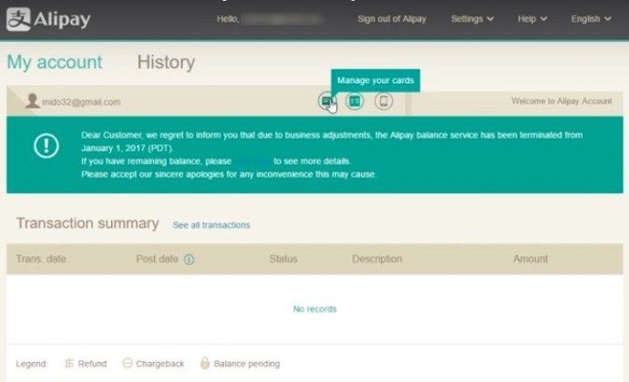
Task: Click the user avatar icon beside email
Action: [32, 101]
